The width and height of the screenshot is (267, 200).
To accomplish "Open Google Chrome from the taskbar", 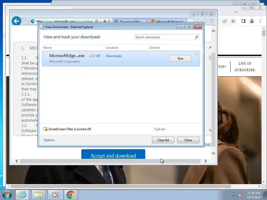I will [70, 195].
